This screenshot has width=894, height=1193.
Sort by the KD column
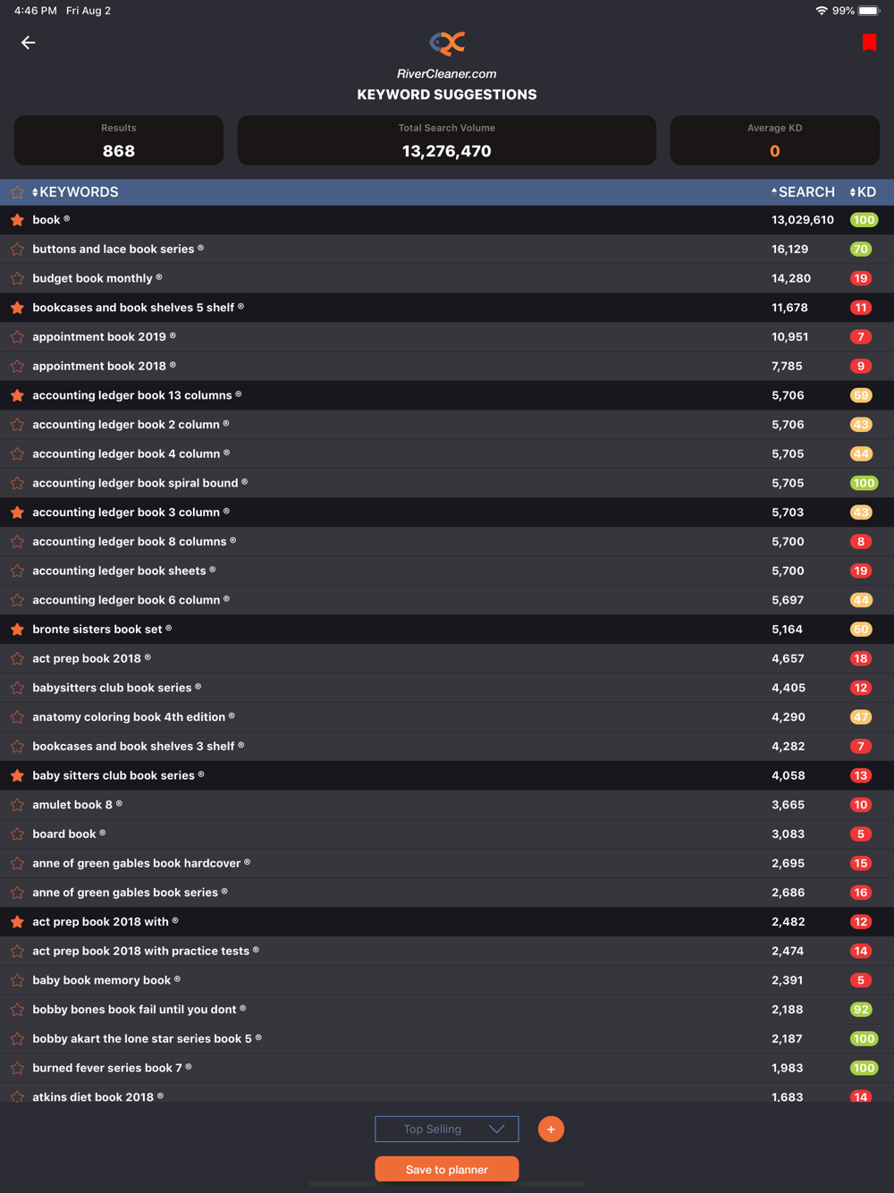[x=863, y=192]
